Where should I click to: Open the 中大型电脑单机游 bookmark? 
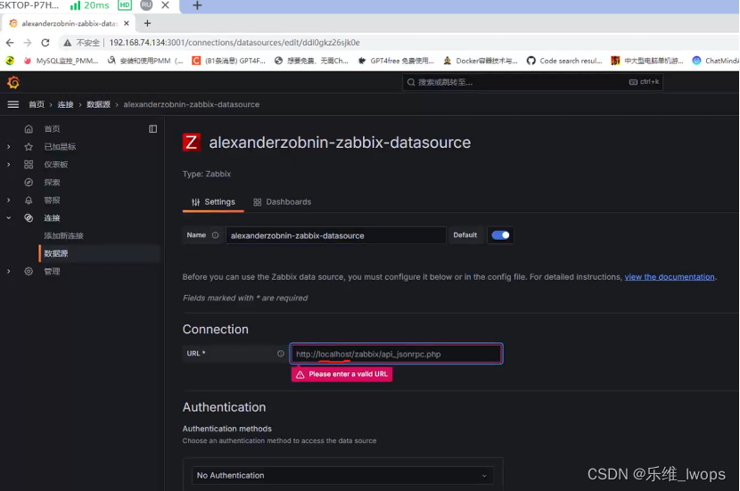pos(647,61)
